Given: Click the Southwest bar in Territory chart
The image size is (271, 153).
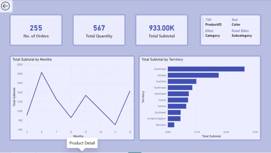Looking at the screenshot, I should [x=206, y=69].
